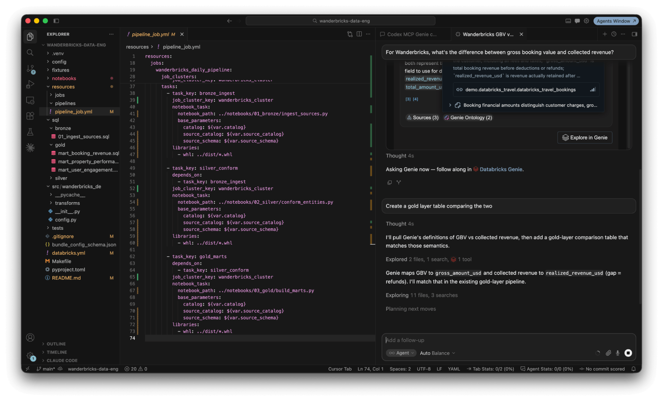Click Explore in Genie button
Image resolution: width=663 pixels, height=401 pixels.
pyautogui.click(x=585, y=137)
